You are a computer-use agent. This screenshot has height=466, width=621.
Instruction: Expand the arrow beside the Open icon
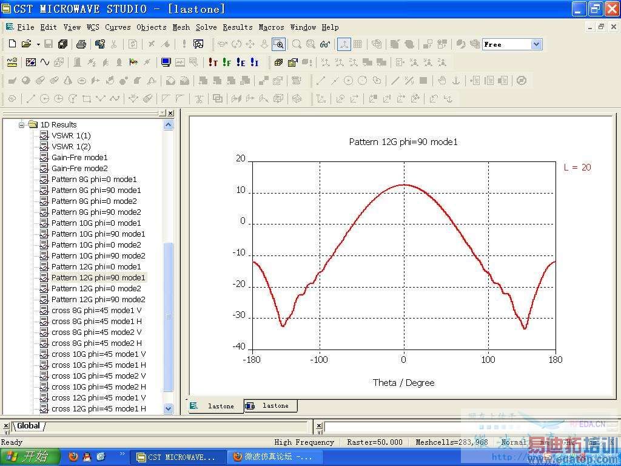coord(38,44)
